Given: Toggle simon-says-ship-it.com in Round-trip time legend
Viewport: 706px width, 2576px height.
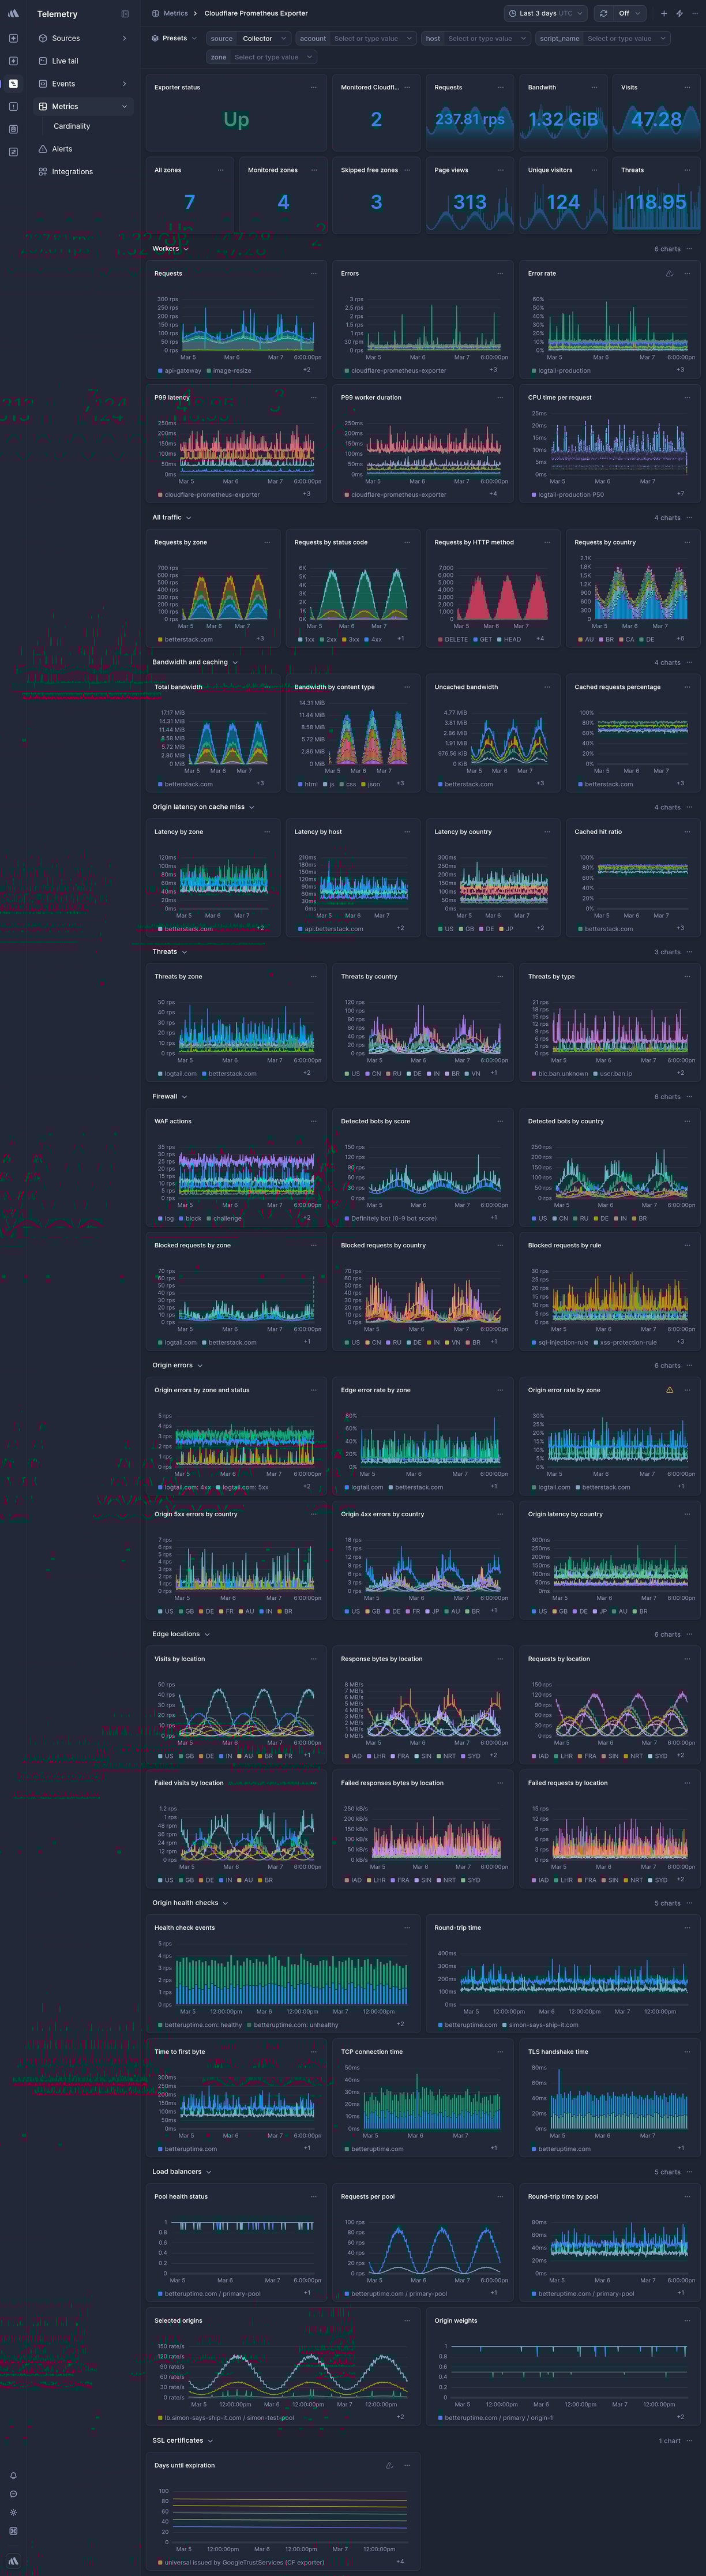Looking at the screenshot, I should point(540,2025).
